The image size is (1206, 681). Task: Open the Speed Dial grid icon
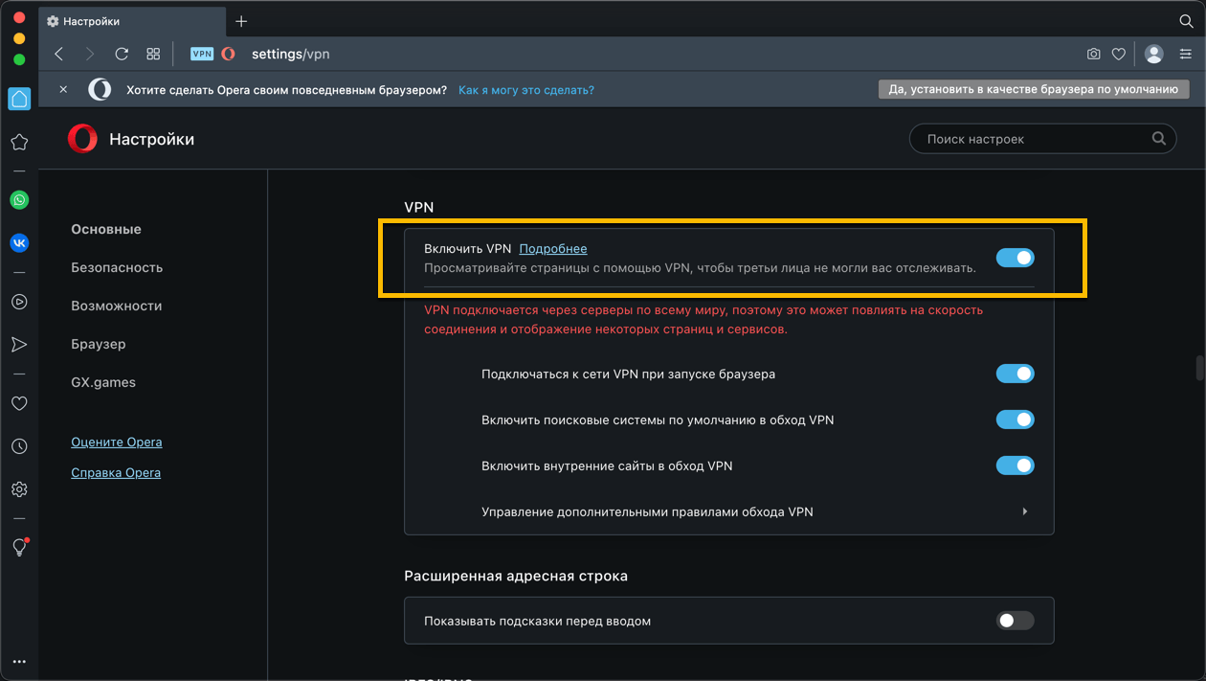(x=153, y=54)
